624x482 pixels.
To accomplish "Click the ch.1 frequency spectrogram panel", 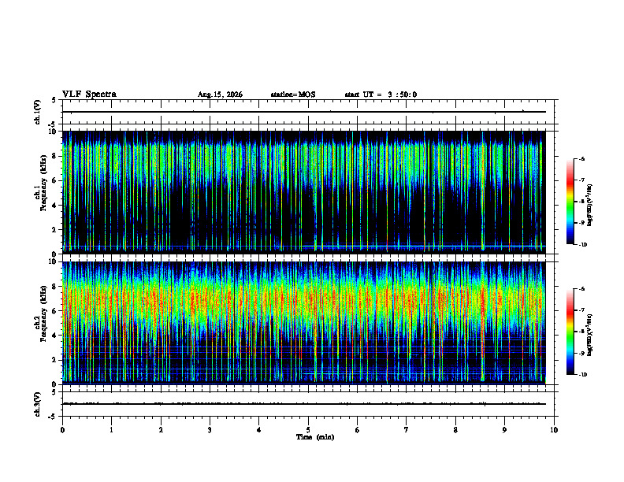I will (x=304, y=192).
